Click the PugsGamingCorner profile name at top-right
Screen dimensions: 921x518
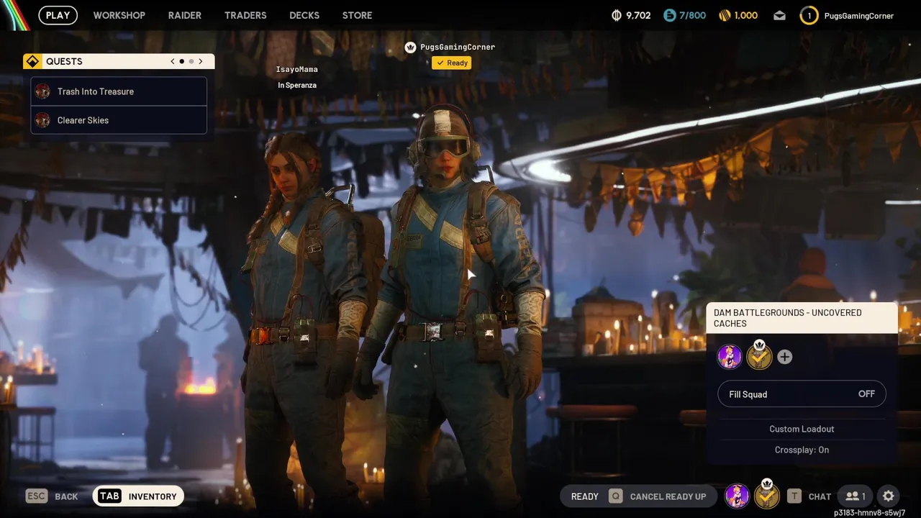(x=859, y=16)
